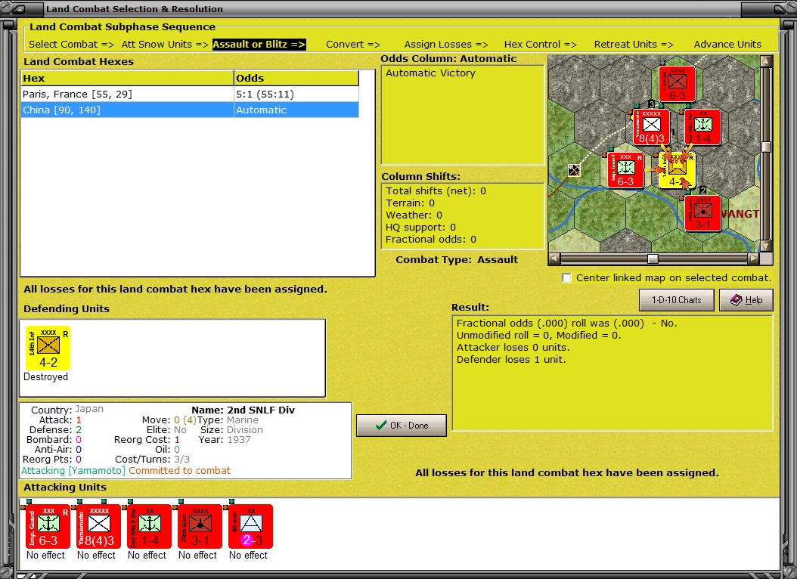The width and height of the screenshot is (797, 579).
Task: Click the Automatic Victory text in odds box
Action: click(x=430, y=73)
